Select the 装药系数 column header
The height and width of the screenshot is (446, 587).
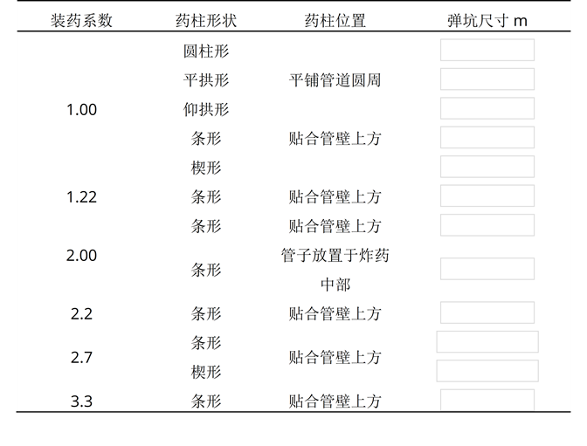click(81, 21)
